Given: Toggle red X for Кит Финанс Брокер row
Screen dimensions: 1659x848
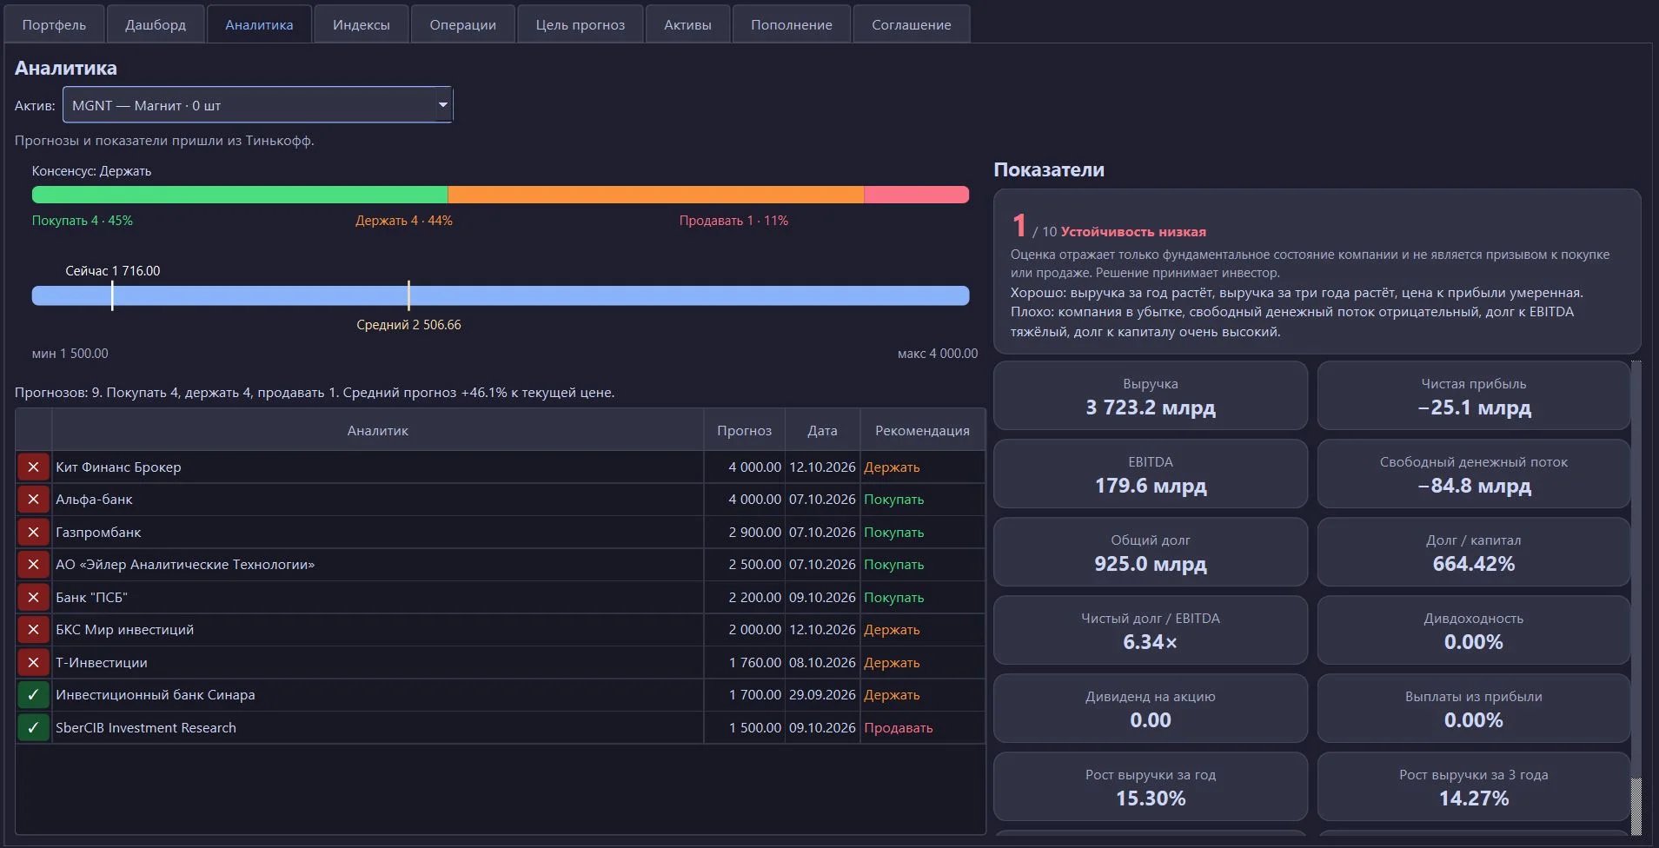Looking at the screenshot, I should click(x=33, y=467).
